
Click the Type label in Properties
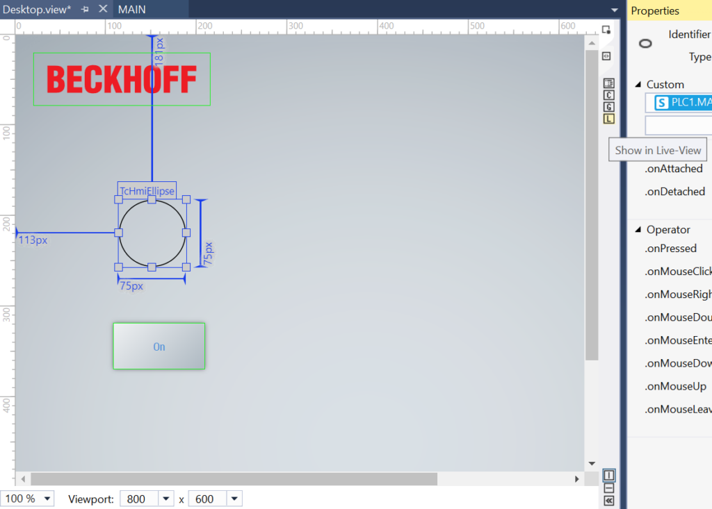tap(699, 57)
